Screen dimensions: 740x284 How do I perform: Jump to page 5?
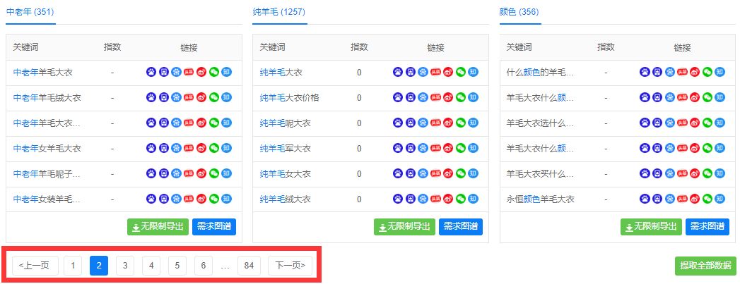(177, 266)
